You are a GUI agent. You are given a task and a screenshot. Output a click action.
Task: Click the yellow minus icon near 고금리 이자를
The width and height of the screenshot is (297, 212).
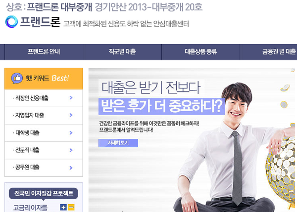(71, 207)
